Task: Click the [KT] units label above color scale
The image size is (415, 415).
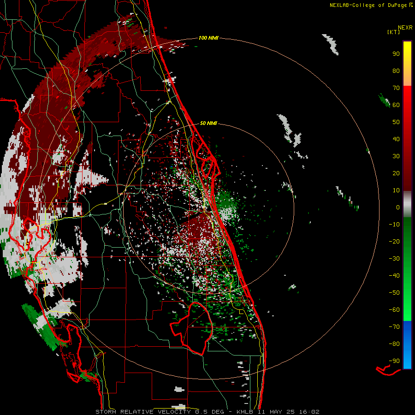Action: (x=393, y=32)
